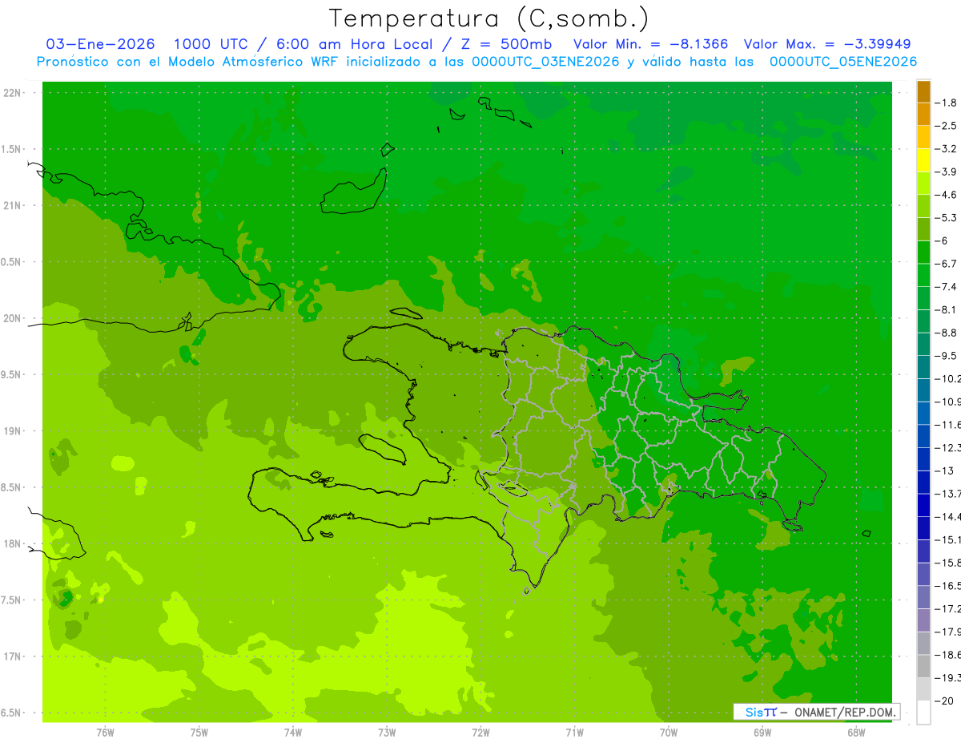
Task: Click the 'Valor Min. = -8.1366' readout
Action: [x=651, y=44]
